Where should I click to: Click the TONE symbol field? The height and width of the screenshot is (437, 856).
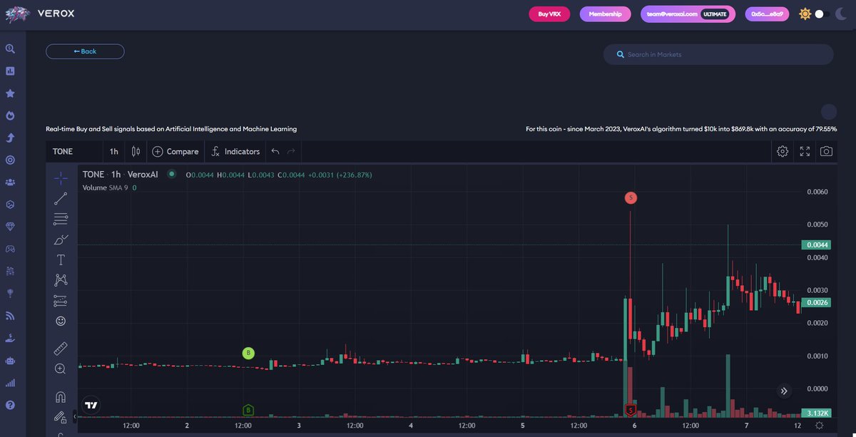point(73,152)
